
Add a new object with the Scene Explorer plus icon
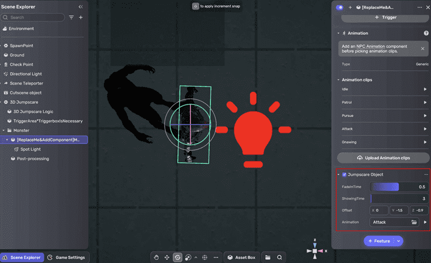click(81, 17)
